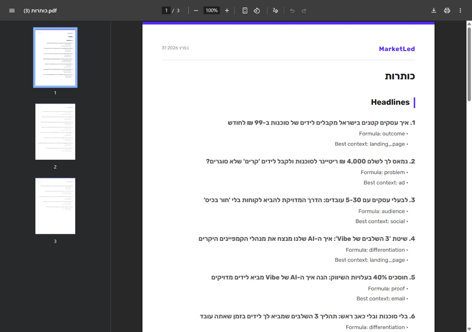Click the date text 31 2026
472x332 pixels.
(x=175, y=48)
